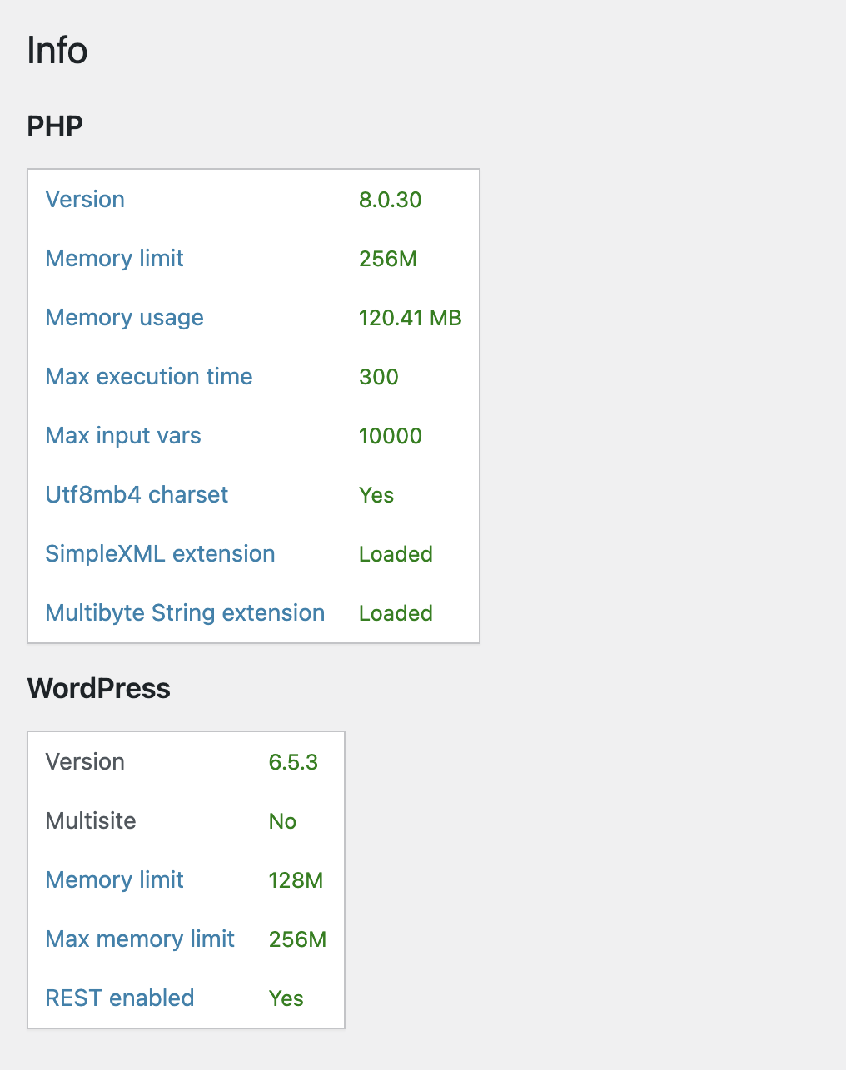Select the 120.41 MB memory usage value

coord(411,318)
